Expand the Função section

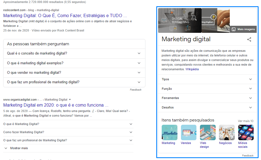click(x=251, y=89)
